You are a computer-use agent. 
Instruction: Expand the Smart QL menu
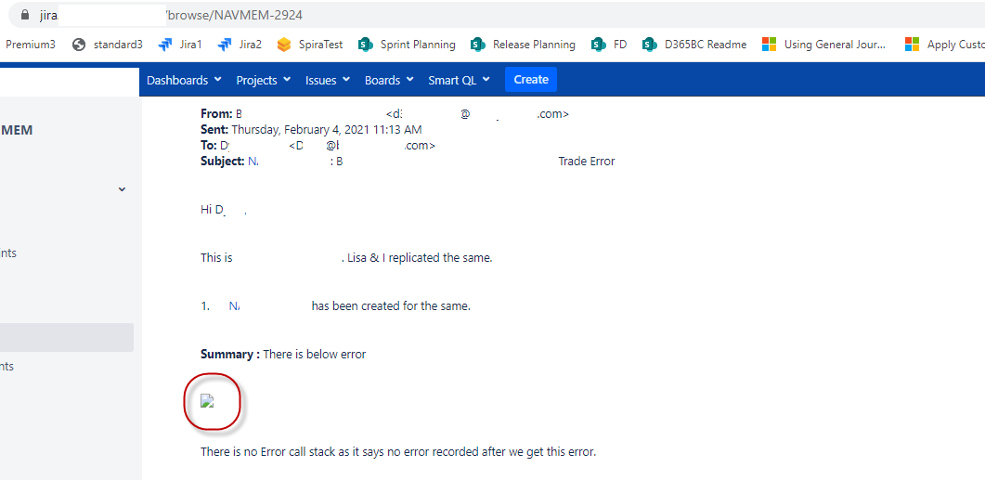(x=459, y=80)
